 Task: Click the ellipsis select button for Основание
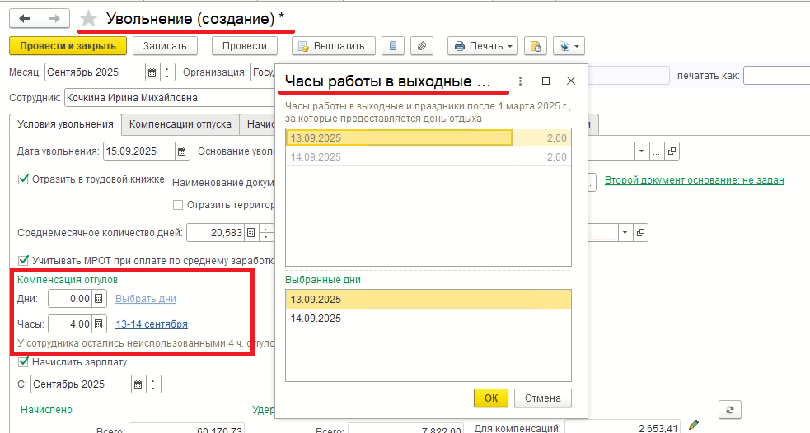coord(657,151)
